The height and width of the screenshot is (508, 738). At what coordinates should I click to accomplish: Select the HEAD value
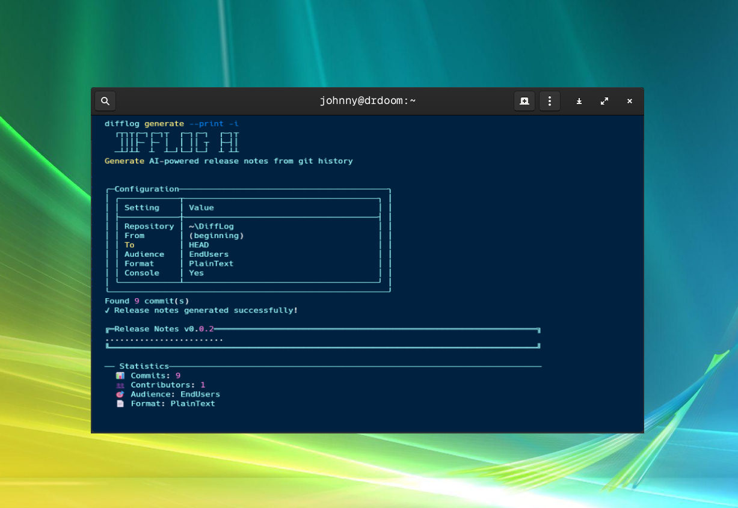199,245
